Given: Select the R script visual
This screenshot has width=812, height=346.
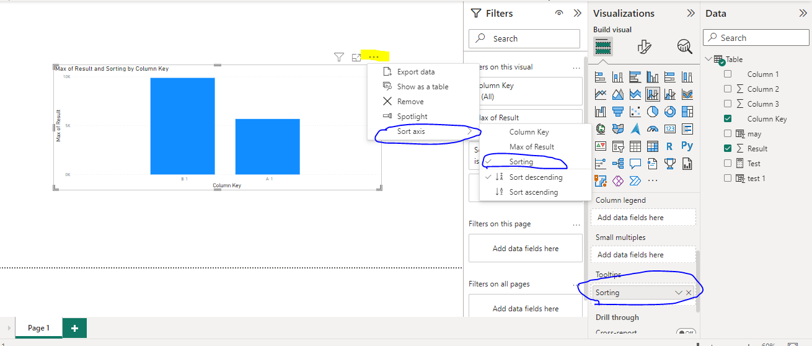Looking at the screenshot, I should [x=669, y=146].
